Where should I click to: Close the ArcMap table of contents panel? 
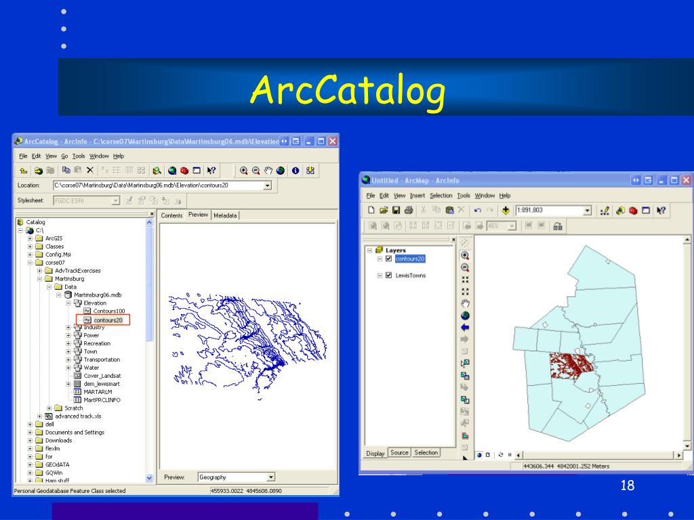pos(453,240)
